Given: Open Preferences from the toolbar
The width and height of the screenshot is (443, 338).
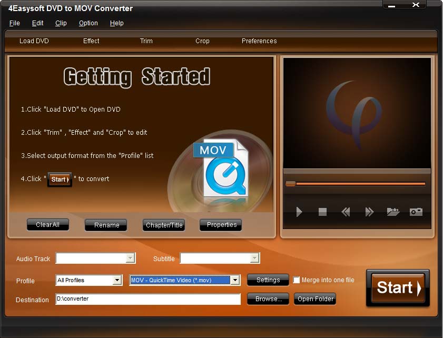Looking at the screenshot, I should (x=259, y=41).
